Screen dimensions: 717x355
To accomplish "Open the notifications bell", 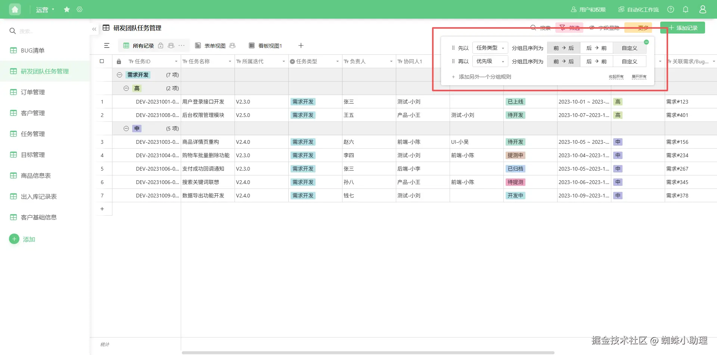I will (x=686, y=9).
